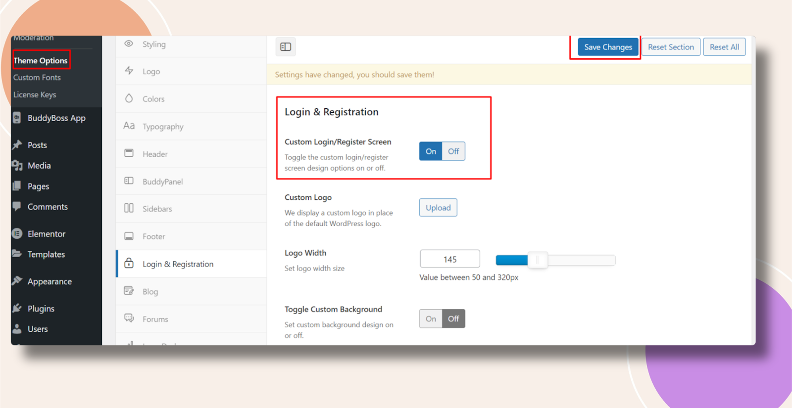Toggle the options panel expand icon

(x=286, y=47)
